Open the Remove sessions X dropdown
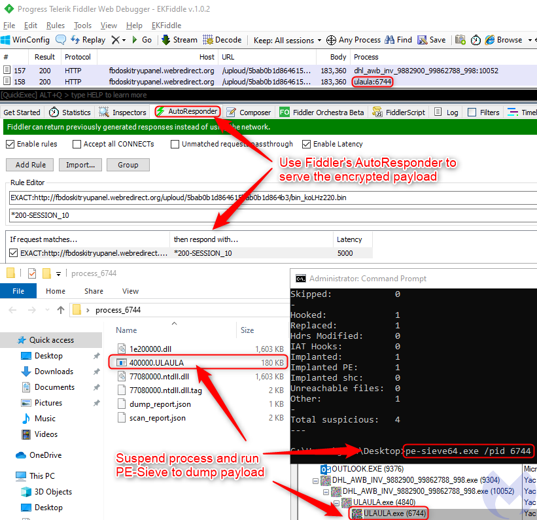The image size is (537, 520). 118,40
